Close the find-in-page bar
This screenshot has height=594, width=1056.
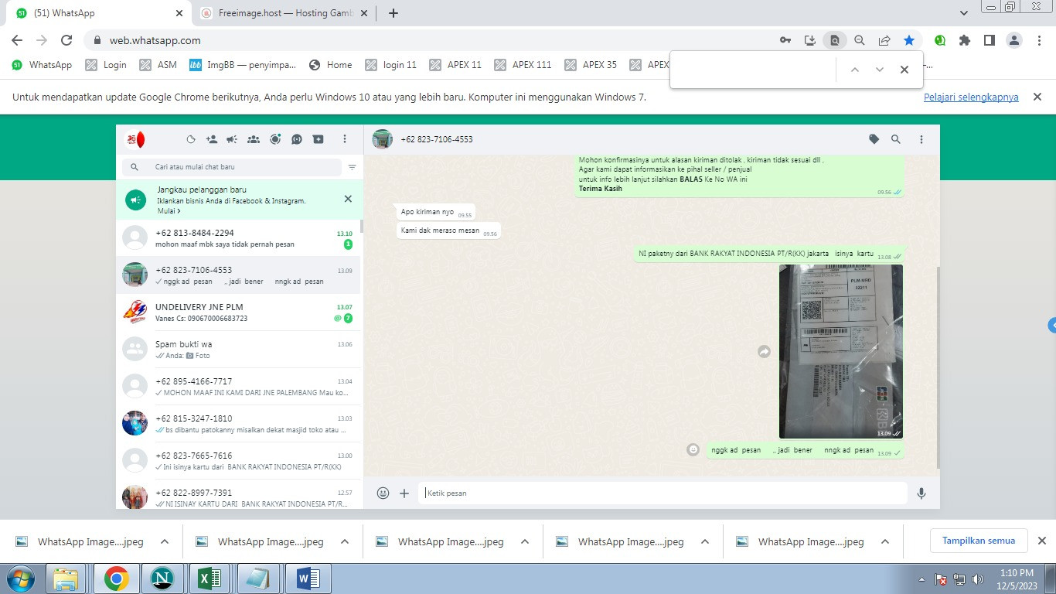[904, 70]
